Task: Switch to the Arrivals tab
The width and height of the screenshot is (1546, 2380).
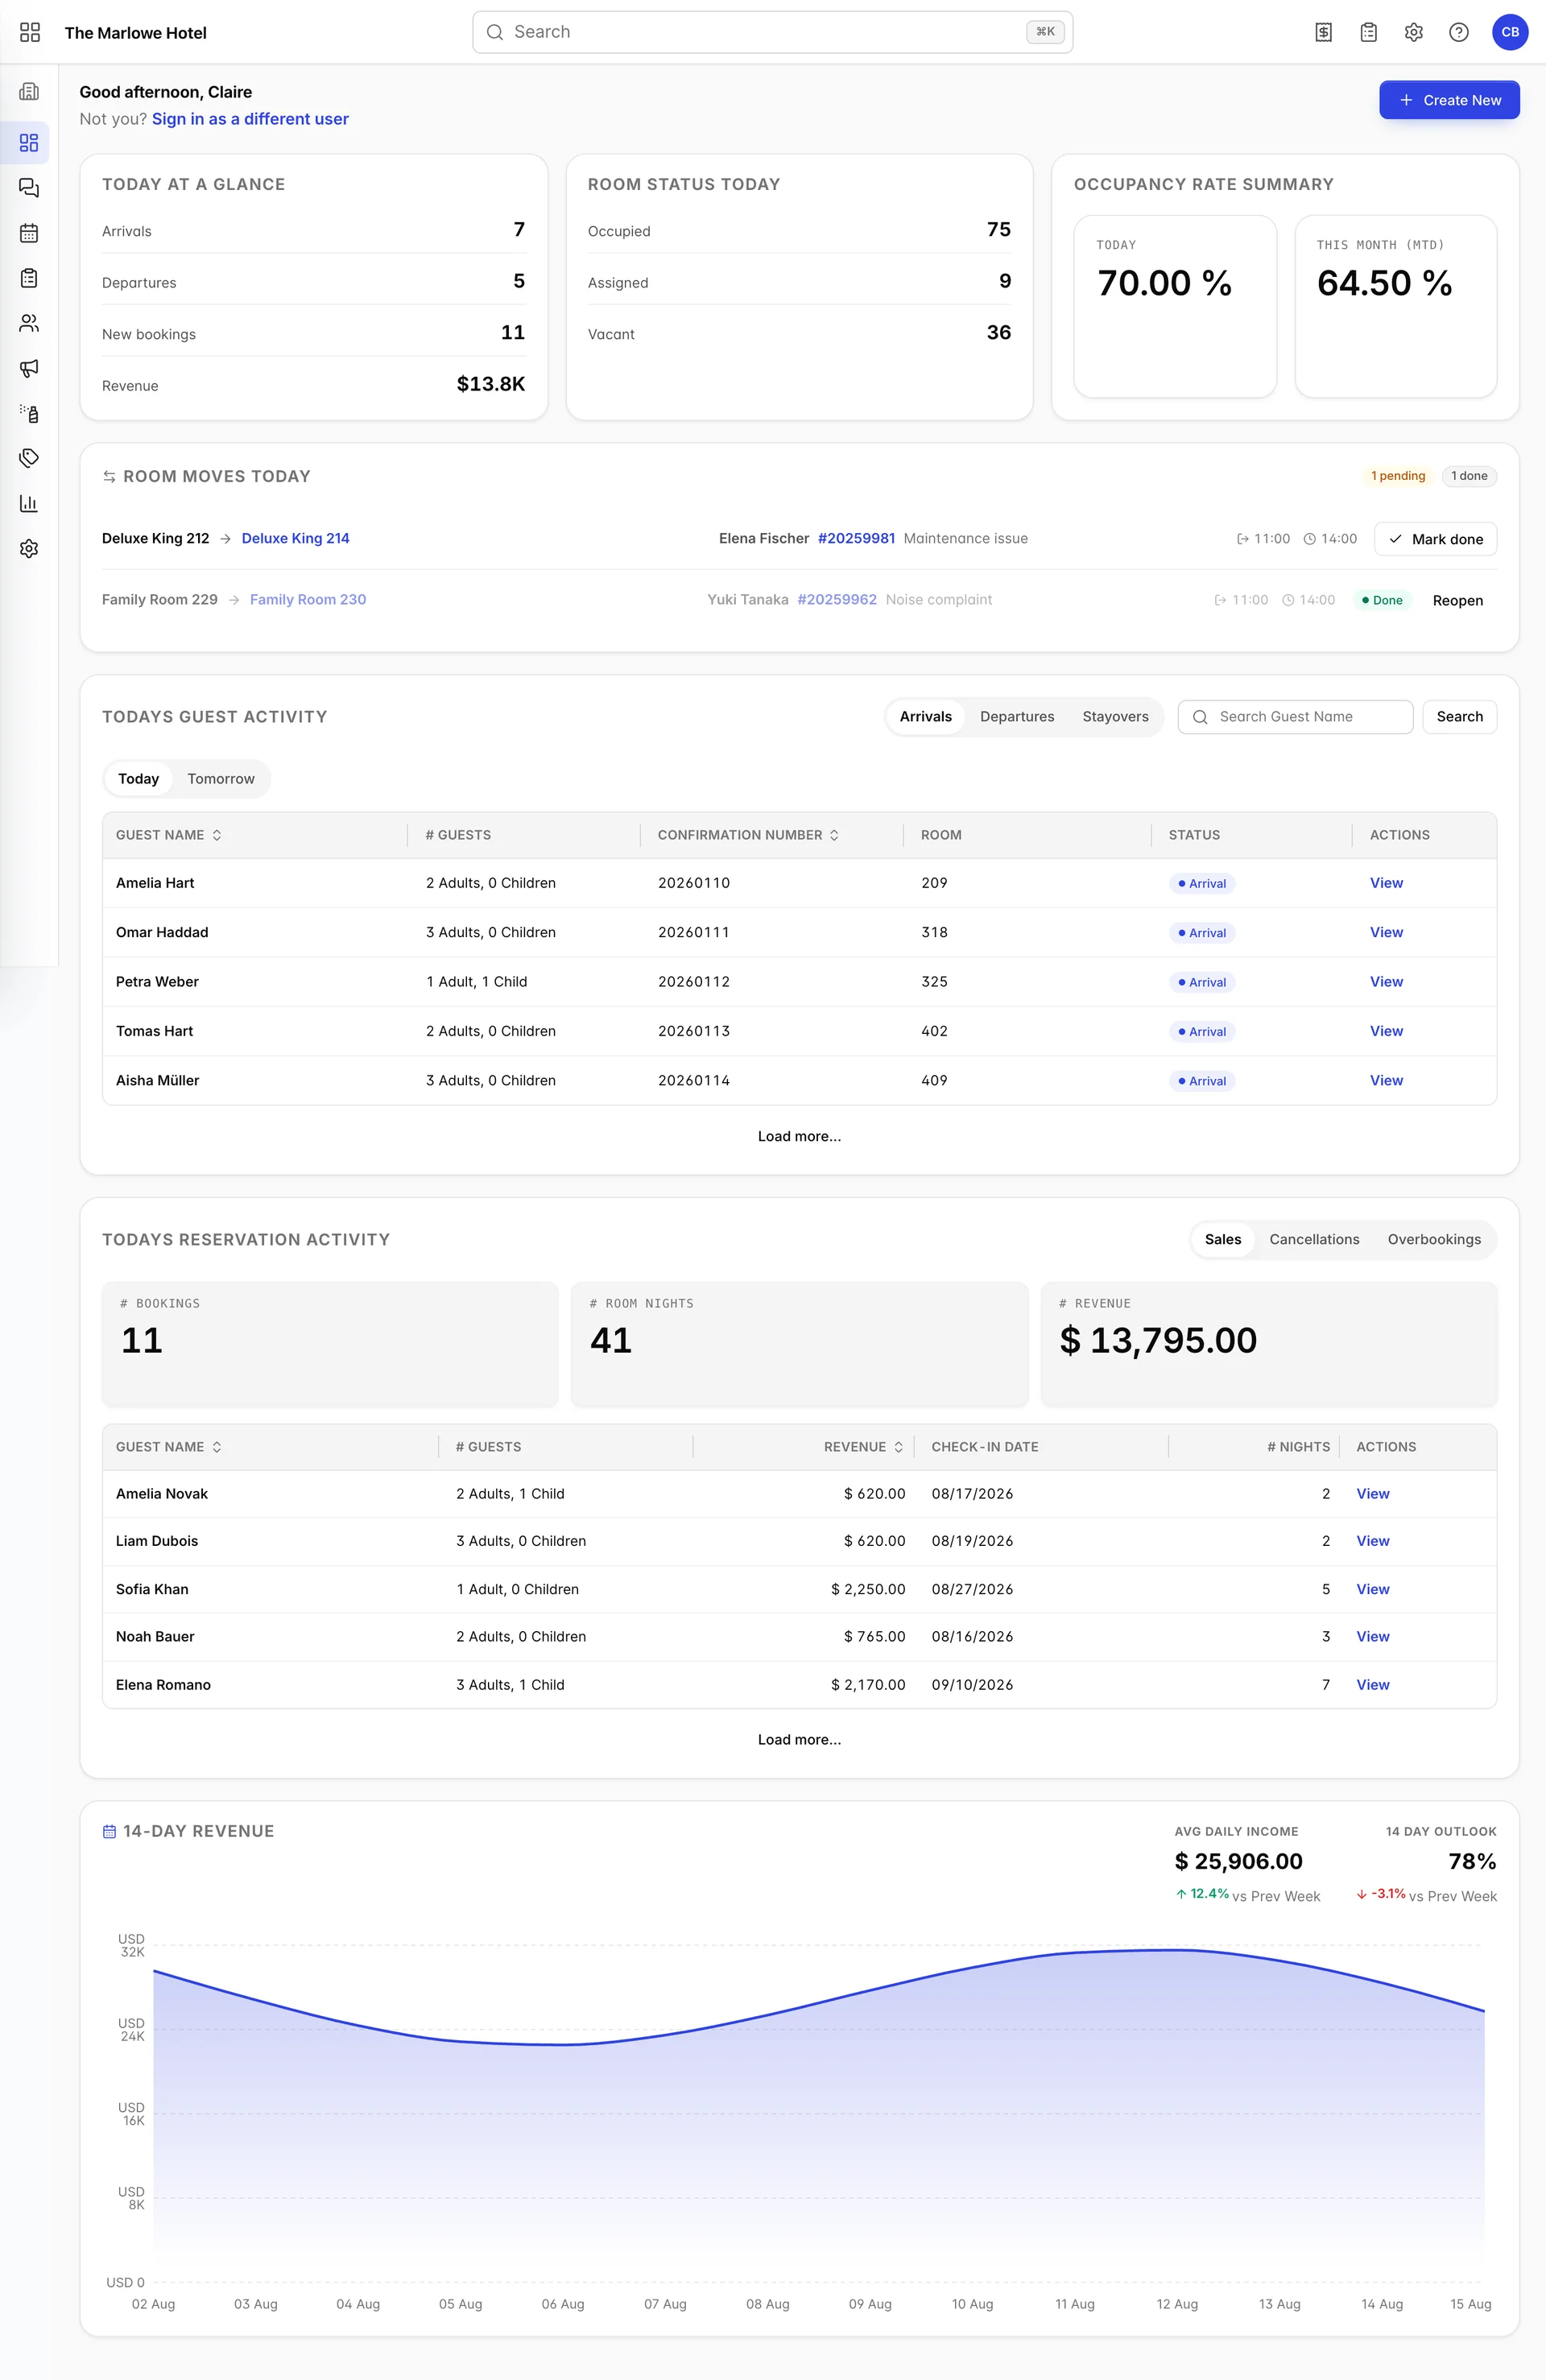Action: 925,717
